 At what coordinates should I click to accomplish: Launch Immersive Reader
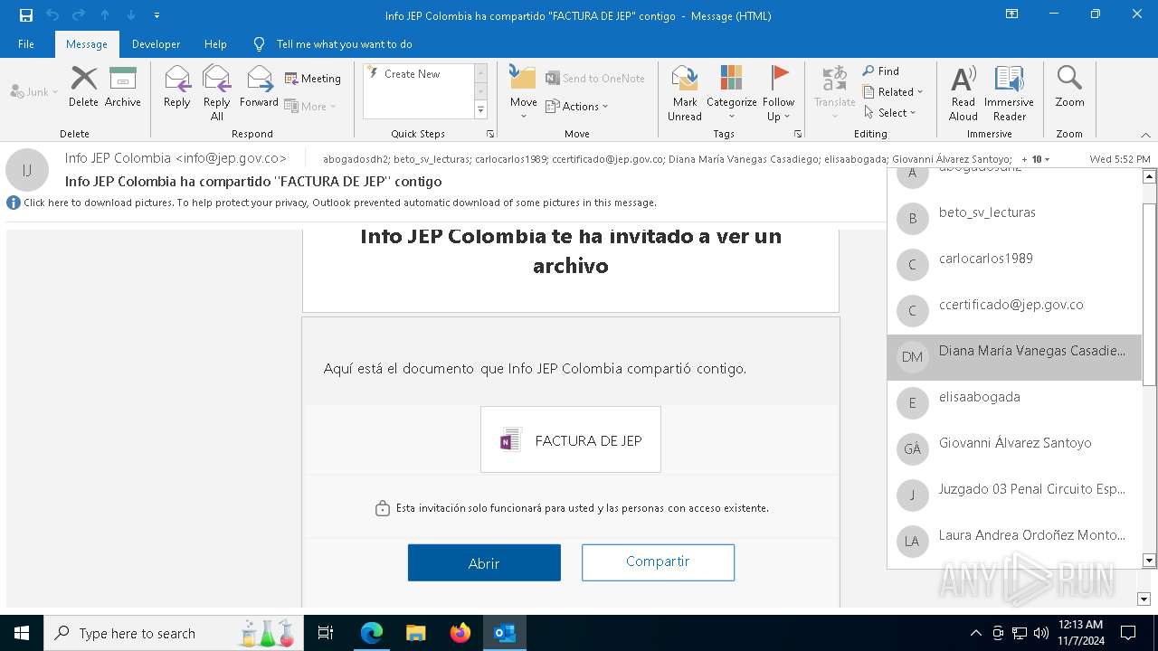coord(1010,93)
